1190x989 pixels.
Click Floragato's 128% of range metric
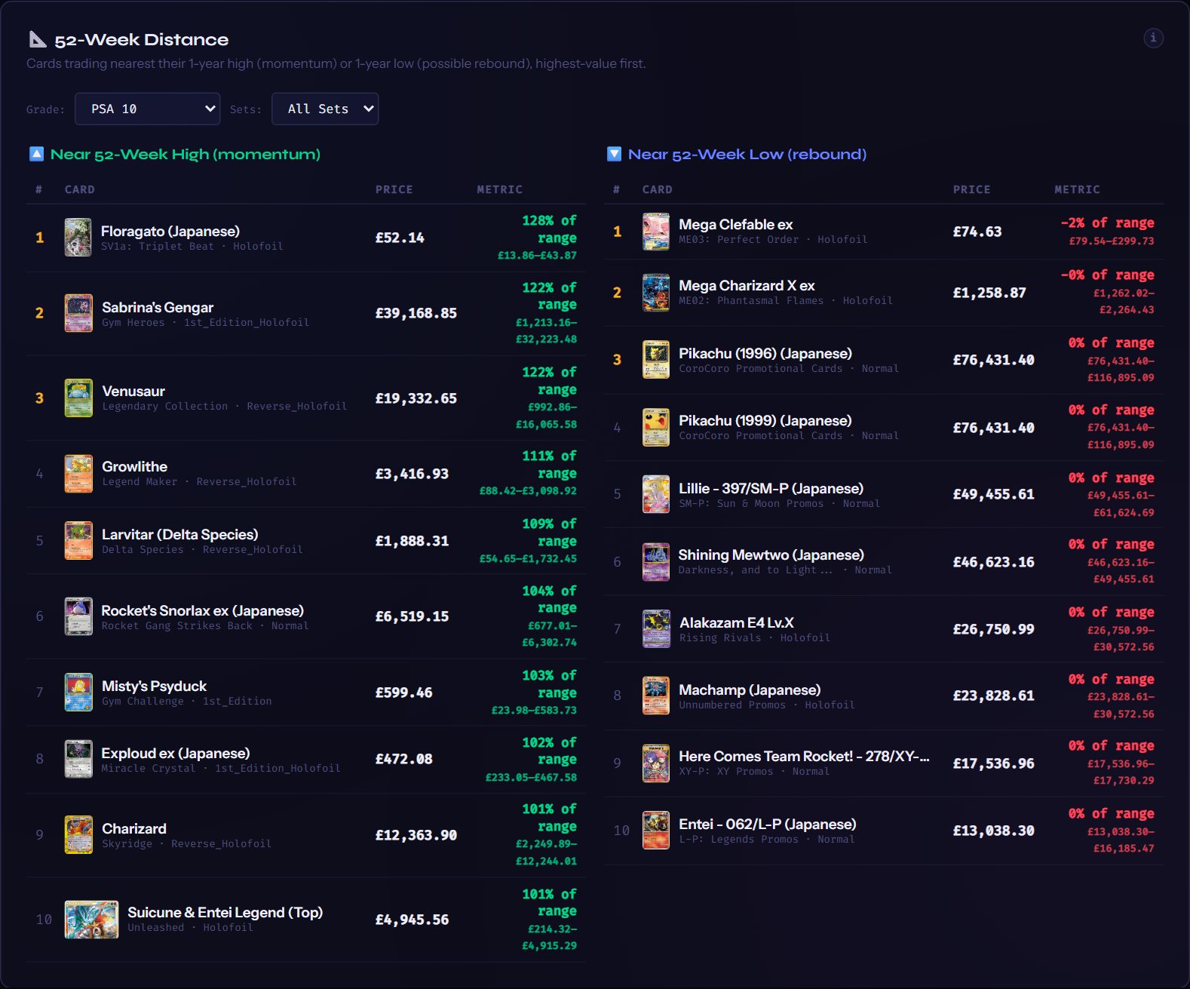point(549,229)
